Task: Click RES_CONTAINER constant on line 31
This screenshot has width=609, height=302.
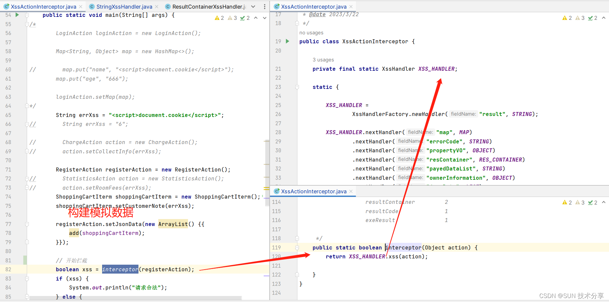Action: [x=500, y=160]
